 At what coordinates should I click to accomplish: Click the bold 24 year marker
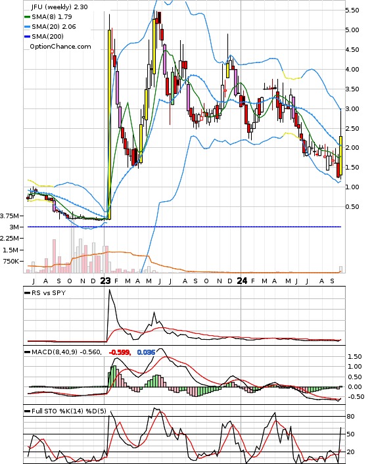pos(242,281)
